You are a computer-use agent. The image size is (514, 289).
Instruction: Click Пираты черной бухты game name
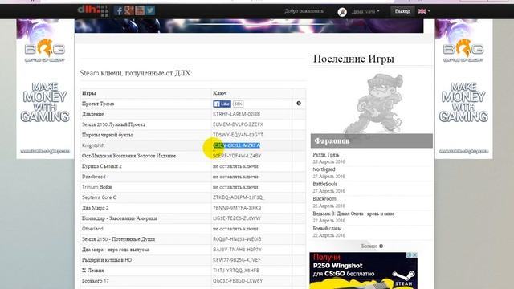[x=107, y=135]
